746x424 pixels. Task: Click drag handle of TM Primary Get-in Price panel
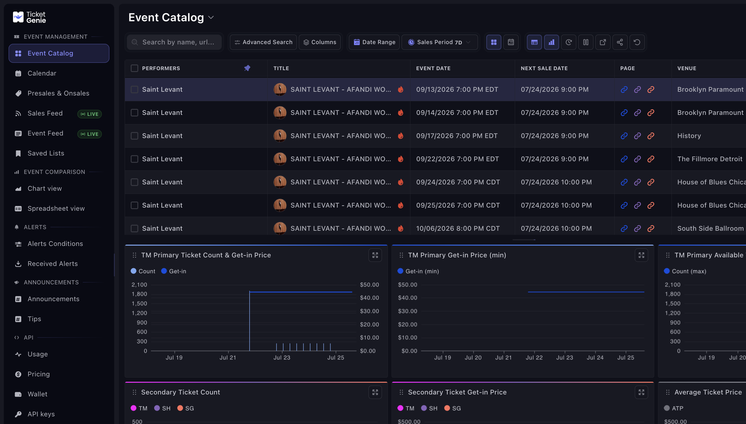(x=401, y=255)
